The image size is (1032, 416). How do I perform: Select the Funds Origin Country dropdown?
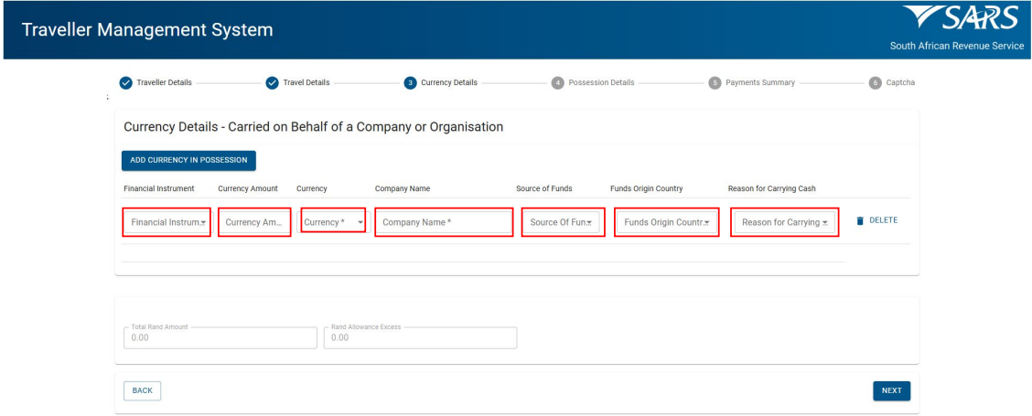[x=667, y=222]
